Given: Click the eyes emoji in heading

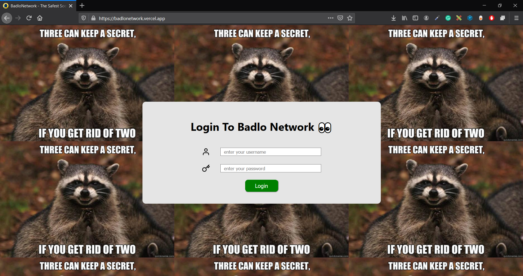Looking at the screenshot, I should tap(325, 128).
